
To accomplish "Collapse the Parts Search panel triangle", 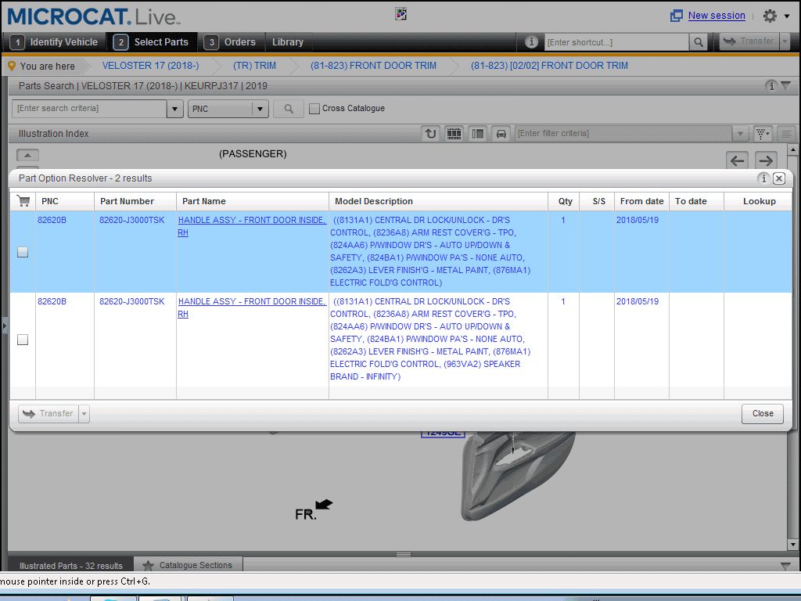I will coord(786,85).
